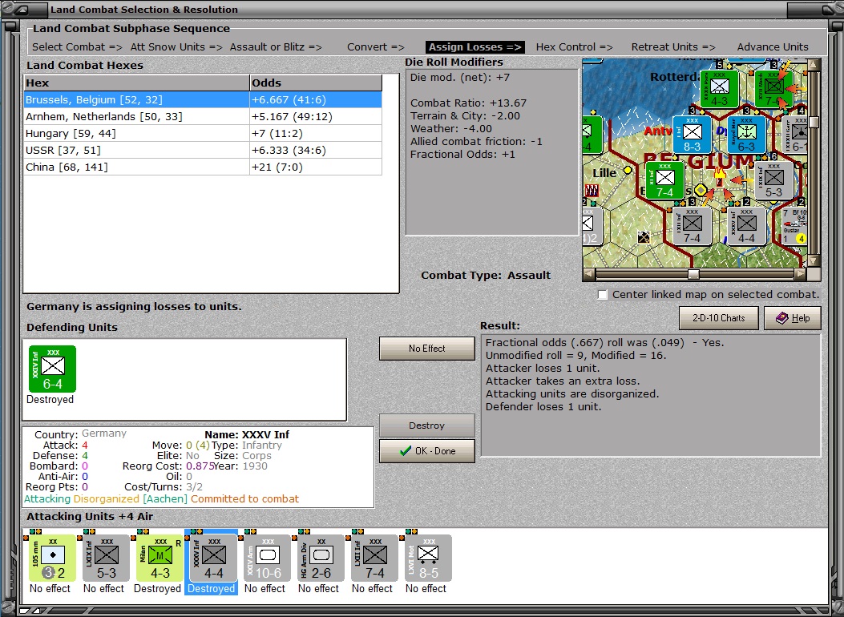The height and width of the screenshot is (617, 844).
Task: Toggle Center linked map on selected combat
Action: coord(603,295)
